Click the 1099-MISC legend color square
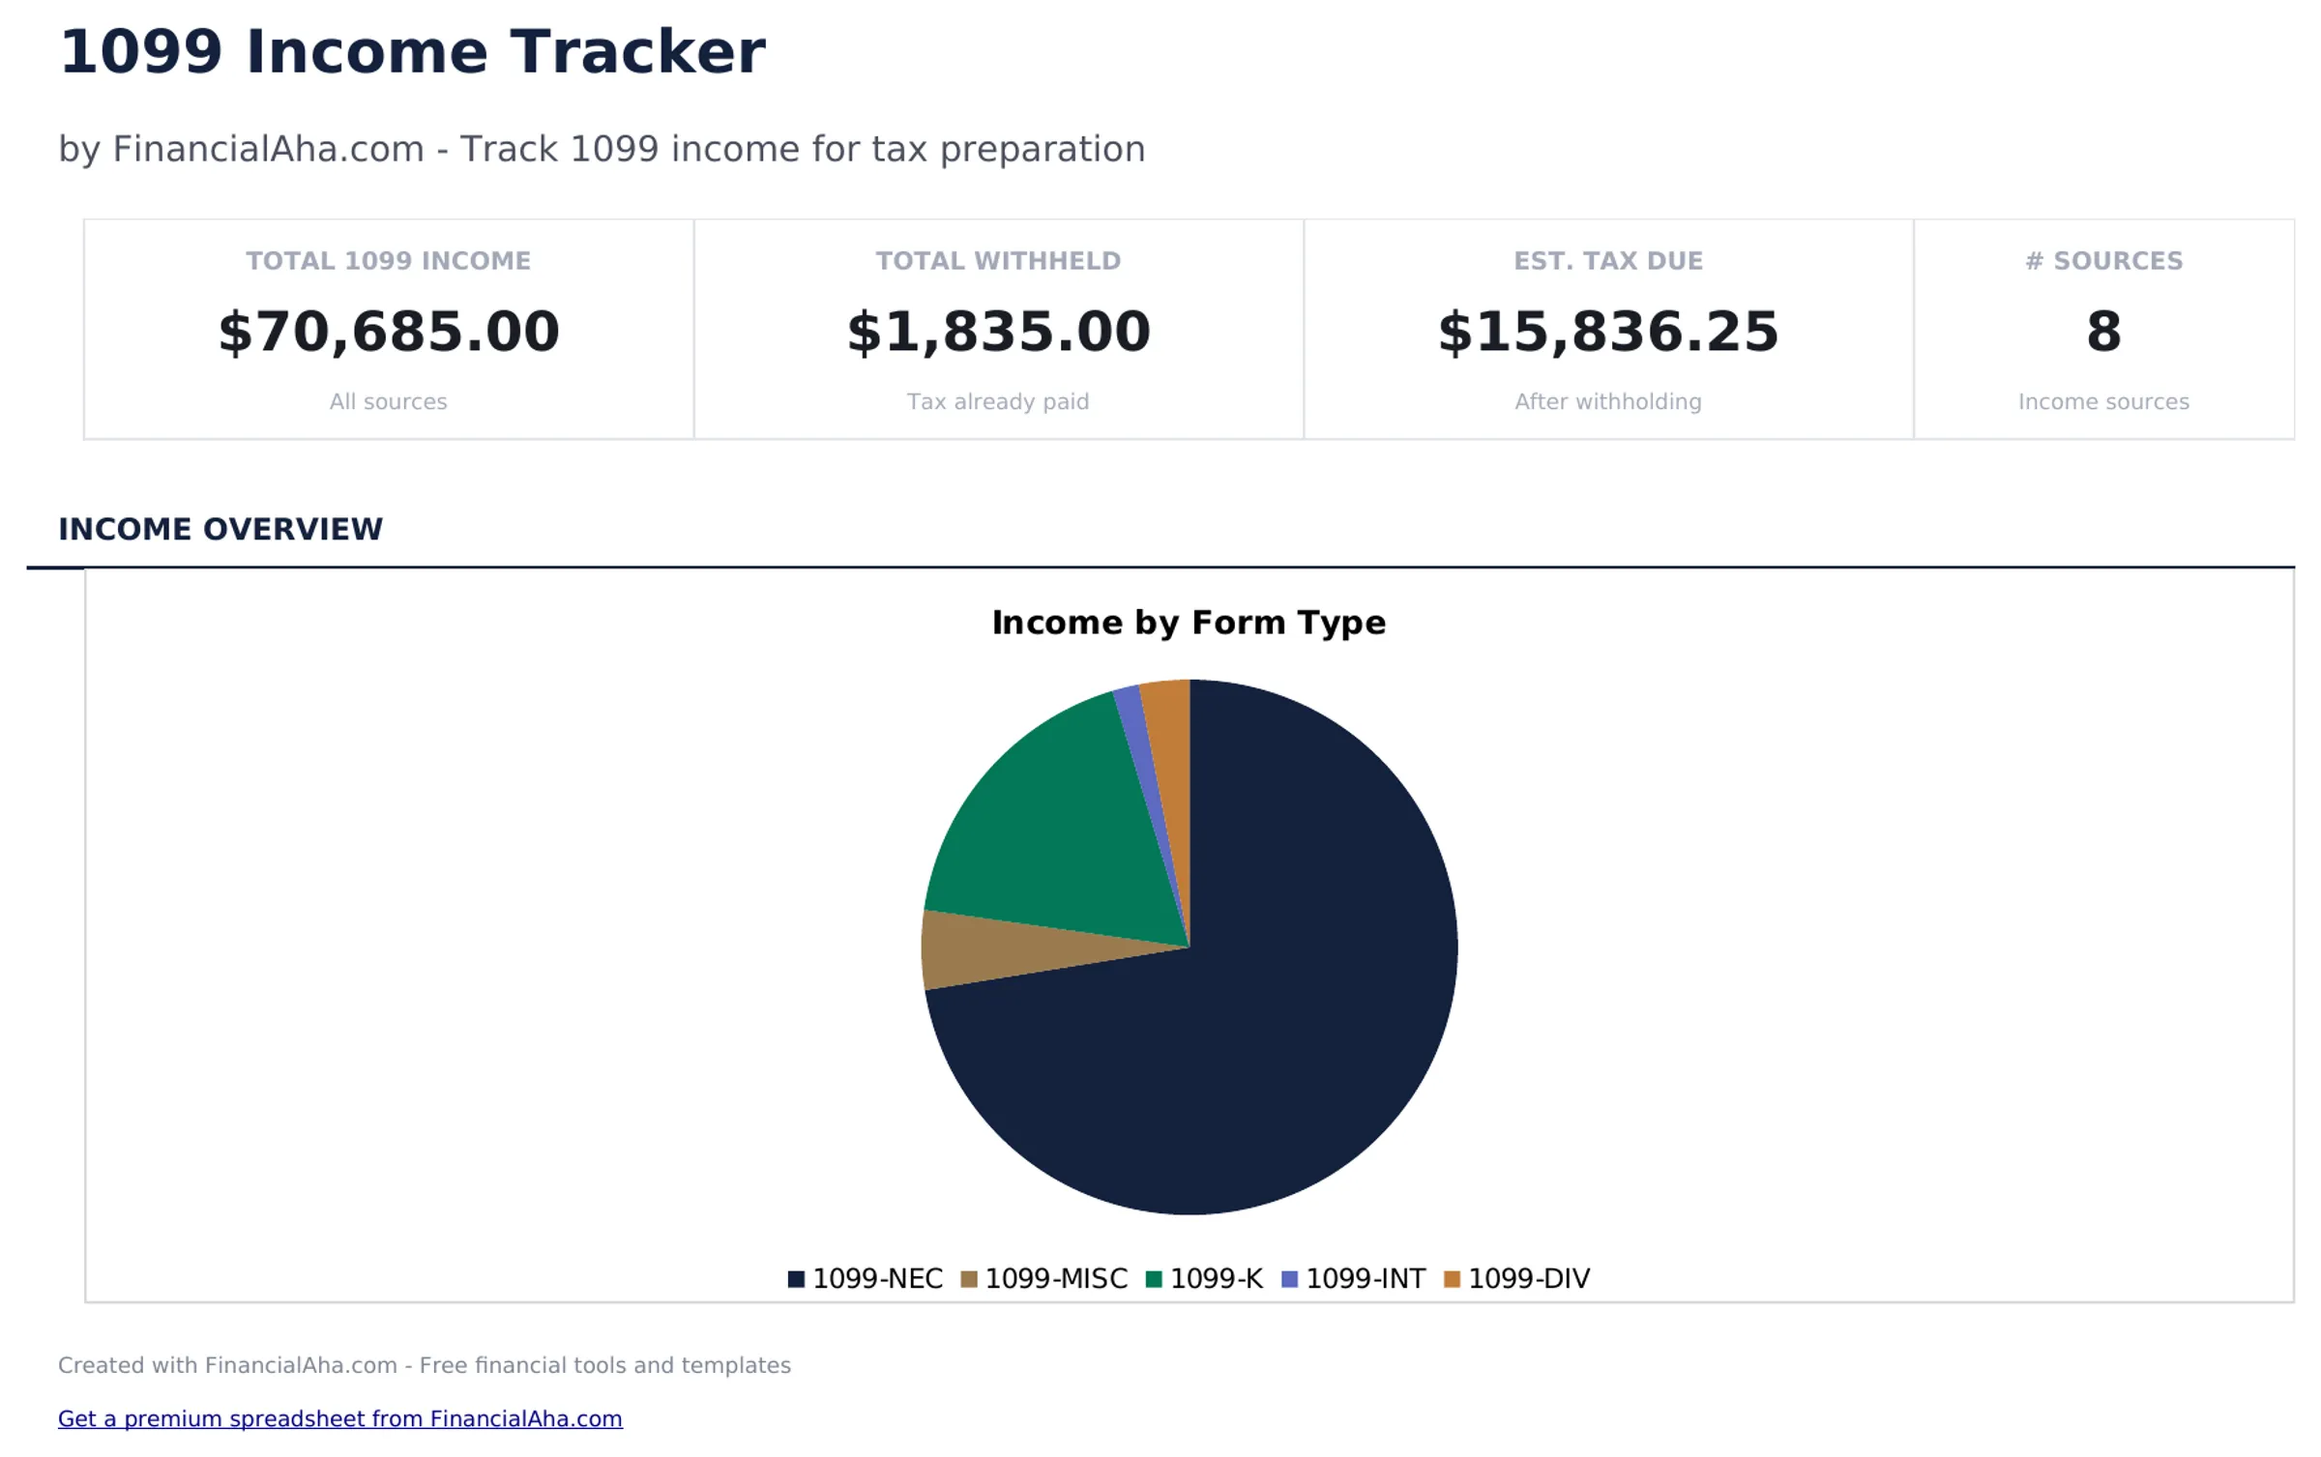Image resolution: width=2321 pixels, height=1457 pixels. click(x=968, y=1277)
